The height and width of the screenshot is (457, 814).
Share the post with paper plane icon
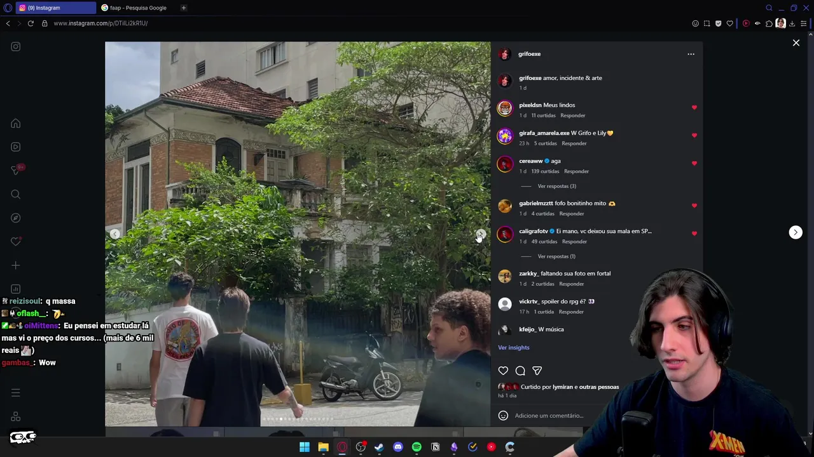click(x=537, y=371)
